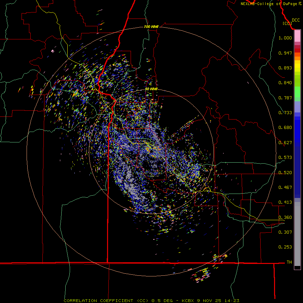
Task: Click the 0.893 color scale label
Action: tap(285, 68)
